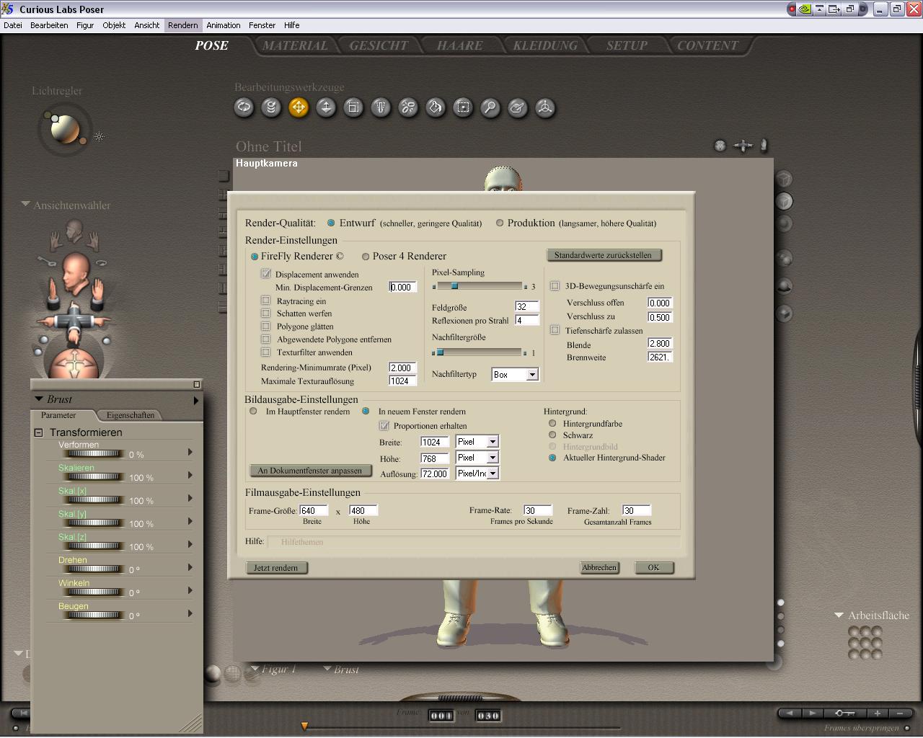This screenshot has height=738, width=923.
Task: Select the Grouping tool
Action: (463, 107)
